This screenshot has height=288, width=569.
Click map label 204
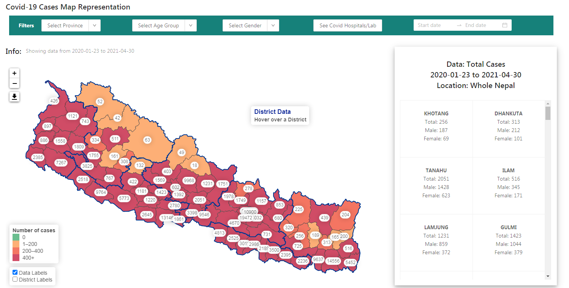[x=345, y=215]
